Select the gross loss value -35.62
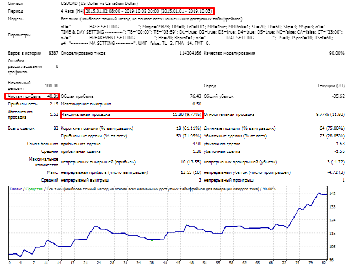This screenshot has height=265, width=353. (338, 97)
